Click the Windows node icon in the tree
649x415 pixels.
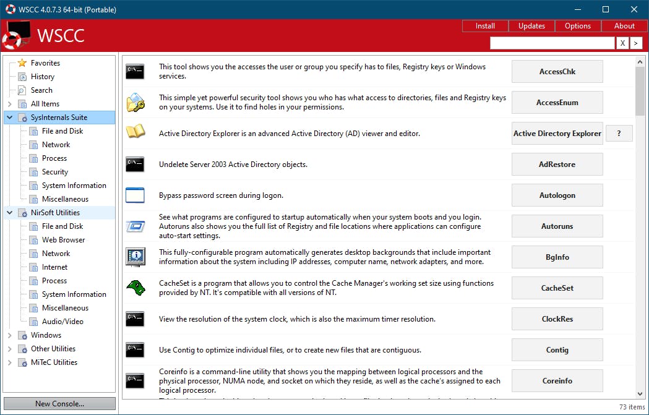[23, 335]
